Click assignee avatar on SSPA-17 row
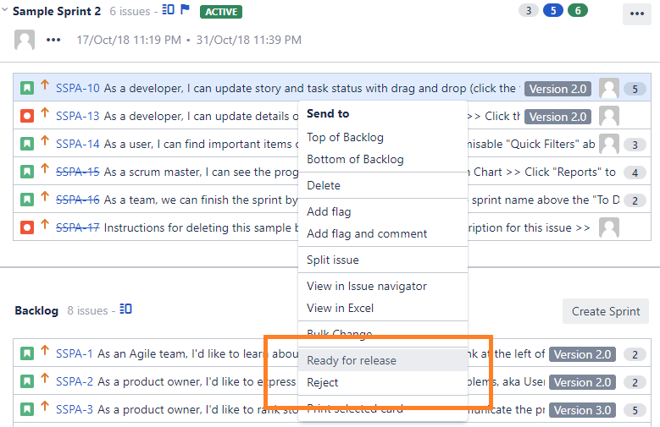660x427 pixels. click(x=609, y=227)
